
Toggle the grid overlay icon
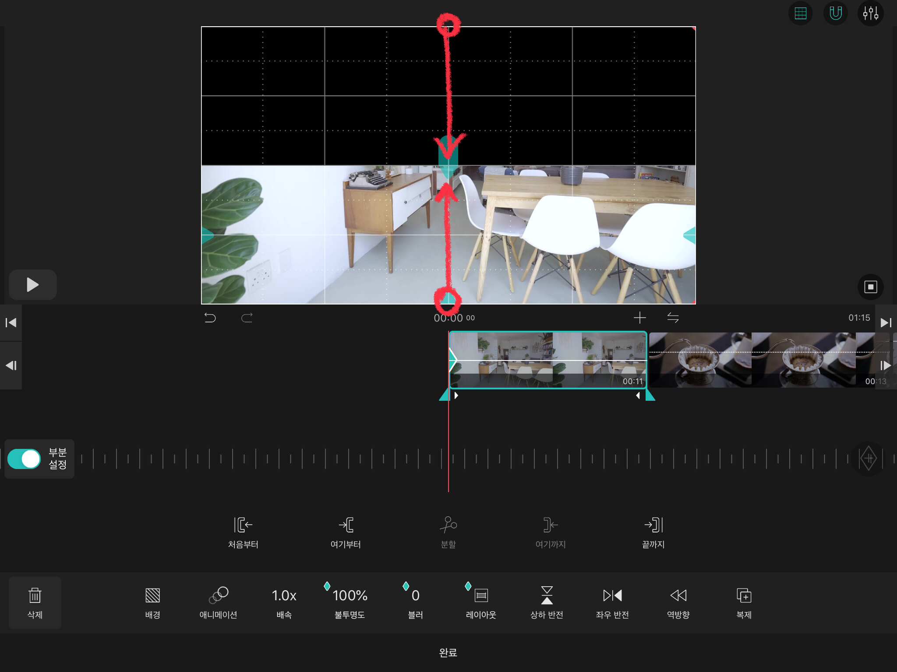point(800,14)
